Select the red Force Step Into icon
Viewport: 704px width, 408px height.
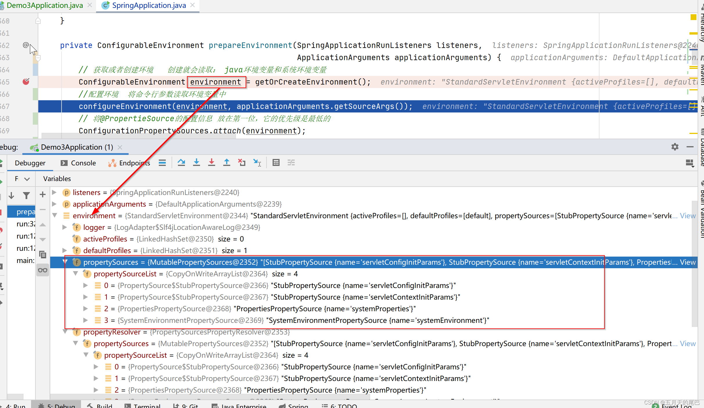click(212, 162)
